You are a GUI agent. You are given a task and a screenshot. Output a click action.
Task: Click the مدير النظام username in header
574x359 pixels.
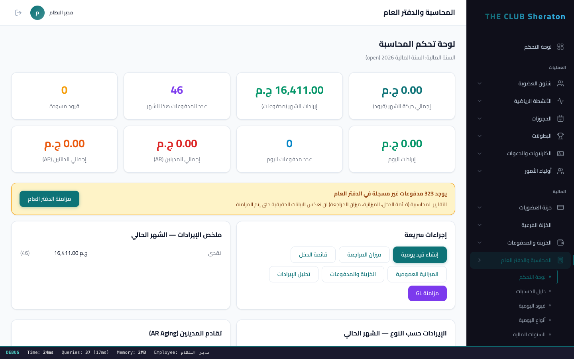(x=61, y=13)
